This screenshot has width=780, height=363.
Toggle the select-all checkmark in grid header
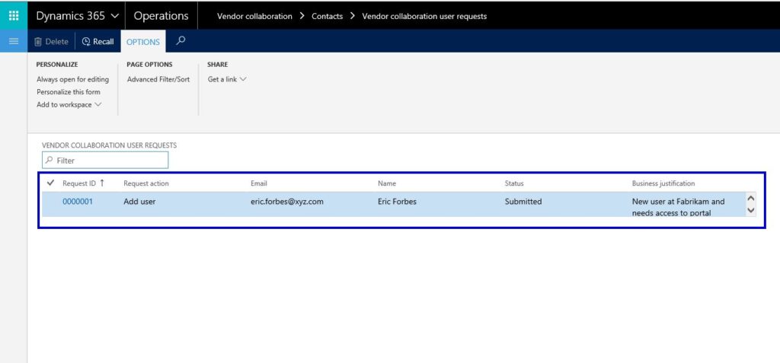pos(50,183)
